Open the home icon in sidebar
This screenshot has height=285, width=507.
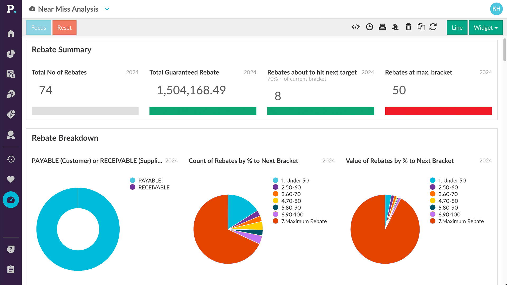(11, 34)
